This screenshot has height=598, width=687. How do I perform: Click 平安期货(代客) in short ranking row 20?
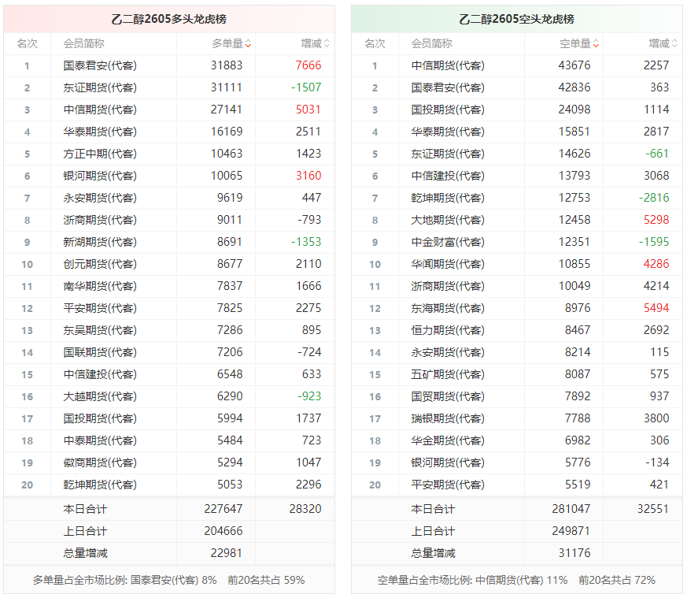(448, 485)
